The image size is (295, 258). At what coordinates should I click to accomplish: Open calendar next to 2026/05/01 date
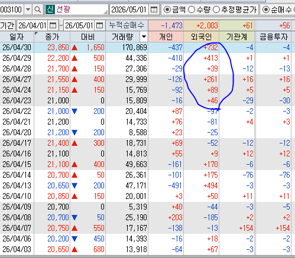point(154,9)
